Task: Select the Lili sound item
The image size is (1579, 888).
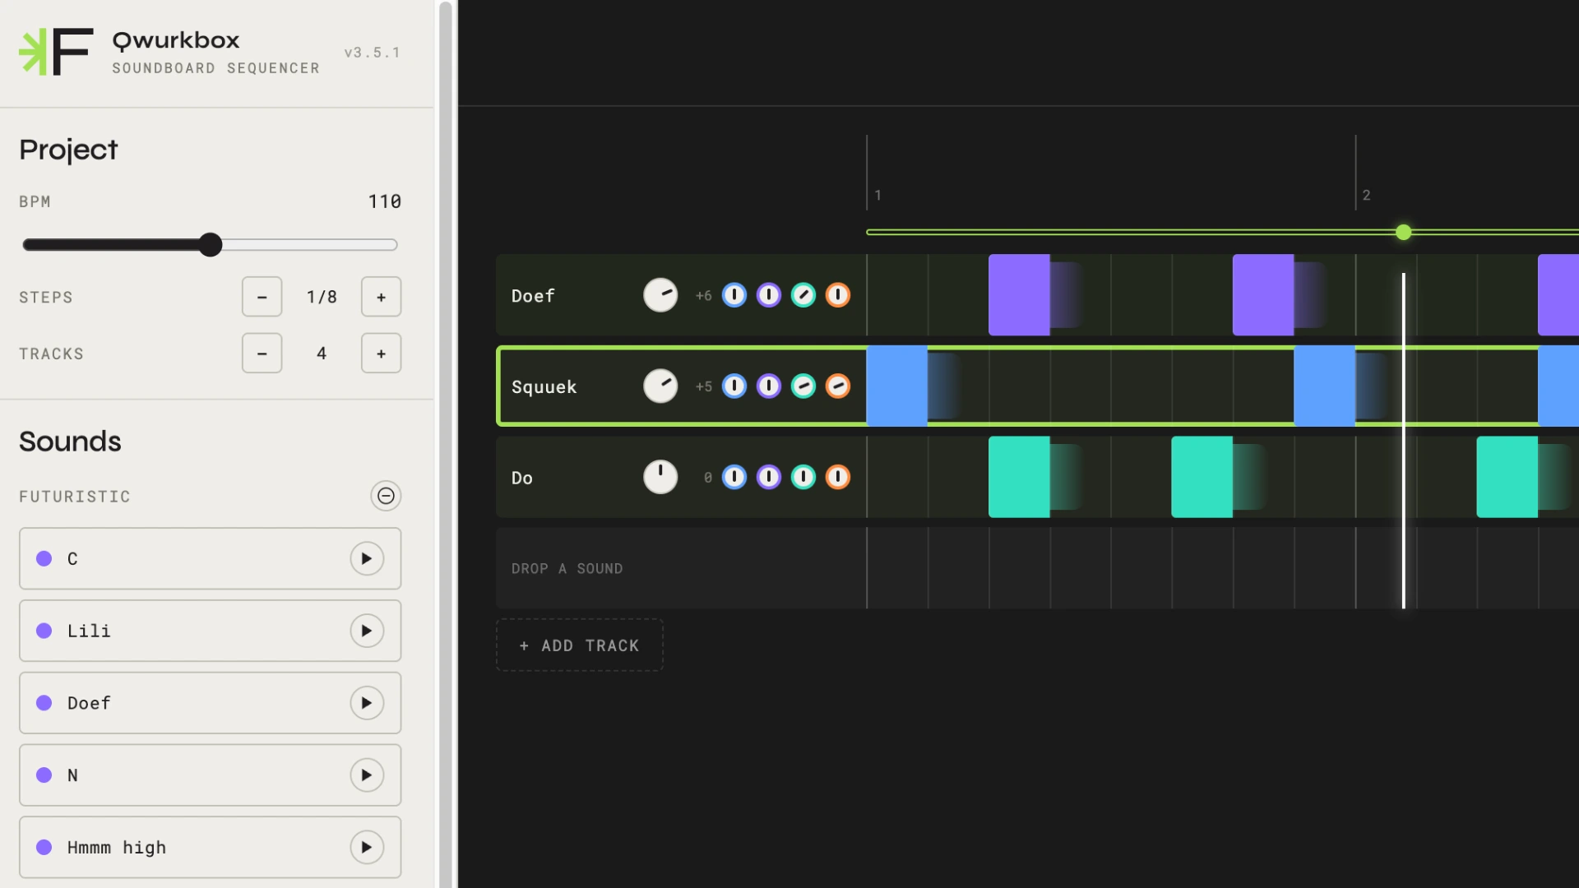Action: point(211,631)
